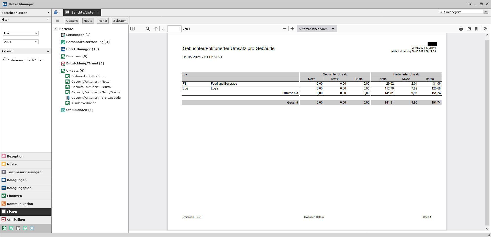Go to previous page arrow
491x237 pixels.
click(x=156, y=29)
